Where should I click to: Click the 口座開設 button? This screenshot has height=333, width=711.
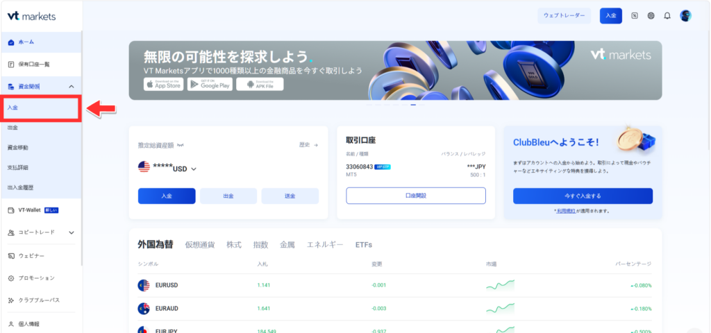pos(416,196)
